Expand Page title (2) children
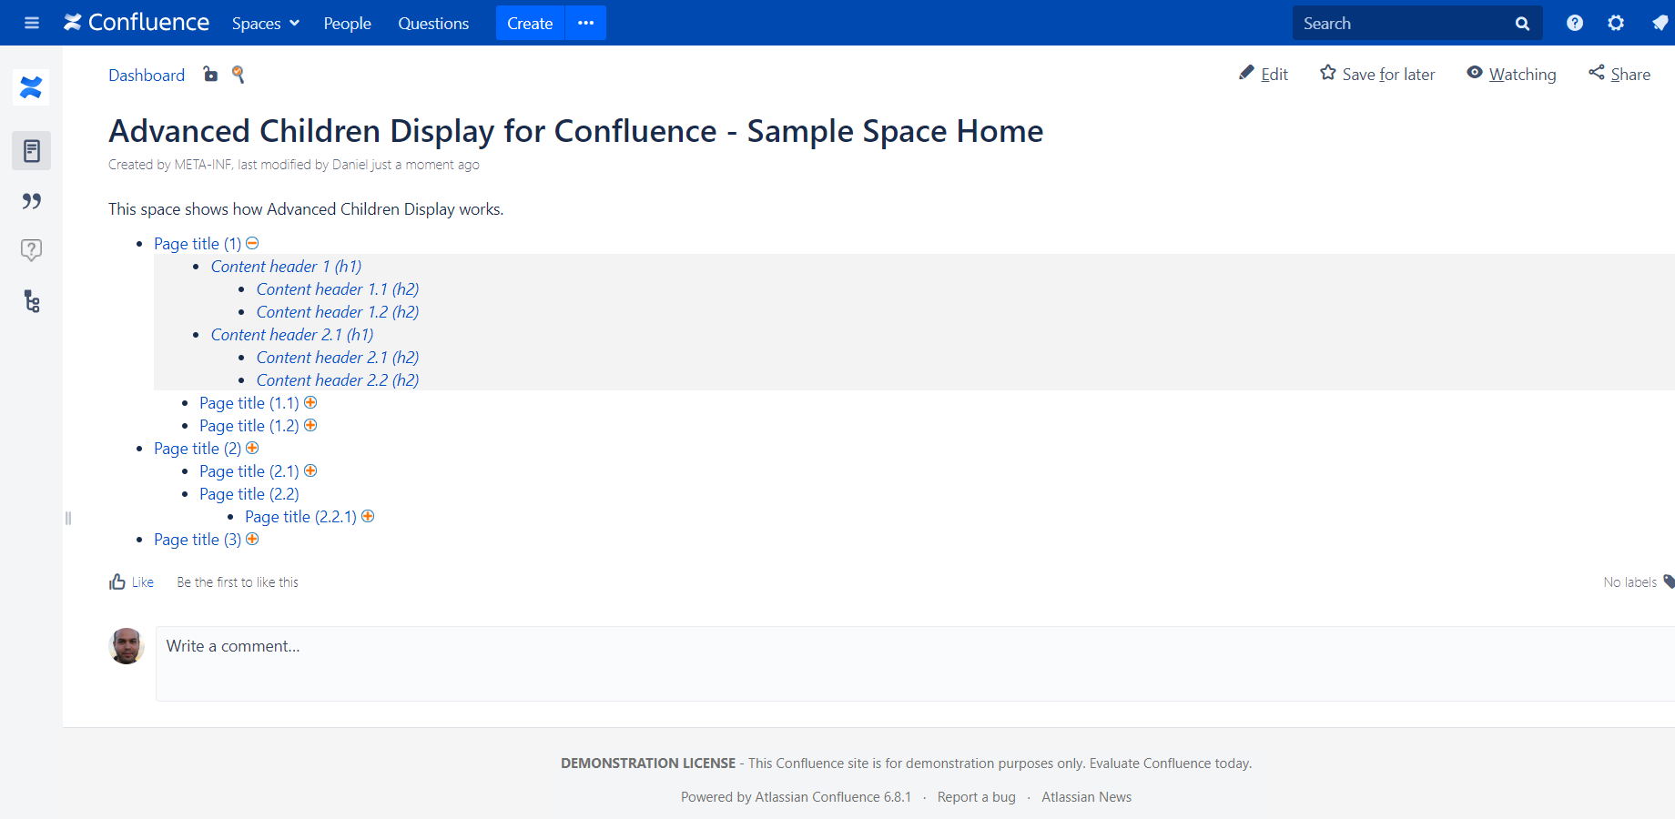Screen dimensions: 1675x819 tap(252, 448)
